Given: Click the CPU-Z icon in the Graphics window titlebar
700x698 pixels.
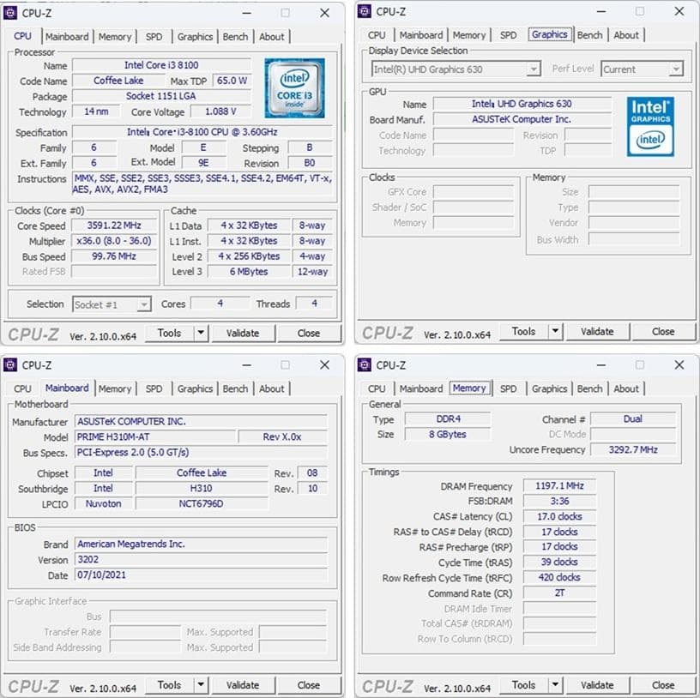Looking at the screenshot, I should [x=366, y=12].
